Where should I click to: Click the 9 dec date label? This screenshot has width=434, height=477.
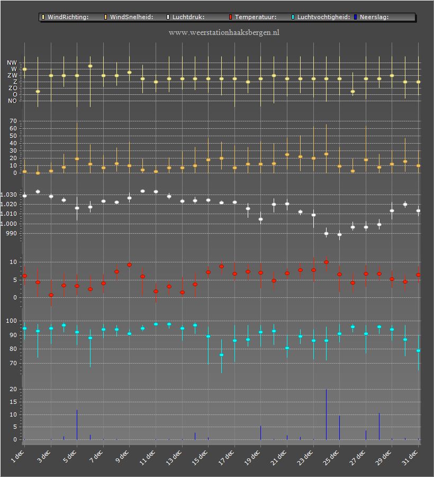(122, 456)
